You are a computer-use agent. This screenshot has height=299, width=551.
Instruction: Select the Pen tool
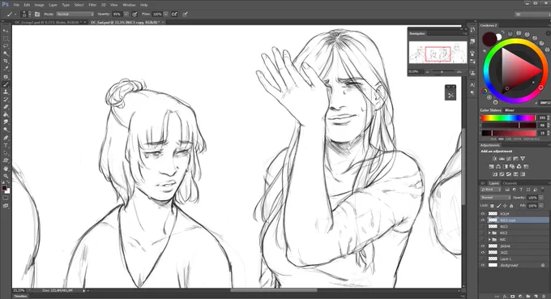click(6, 138)
